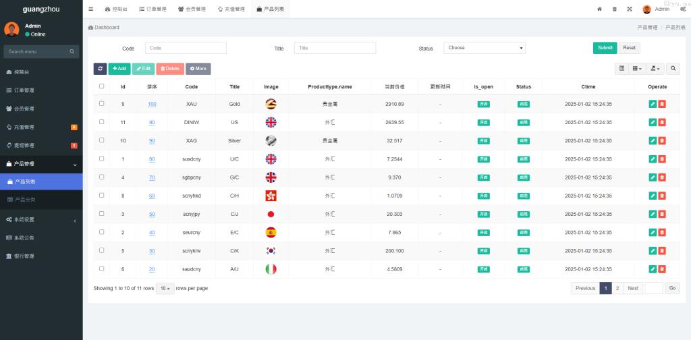Click the card view toggle icon
The width and height of the screenshot is (691, 340).
tap(621, 68)
